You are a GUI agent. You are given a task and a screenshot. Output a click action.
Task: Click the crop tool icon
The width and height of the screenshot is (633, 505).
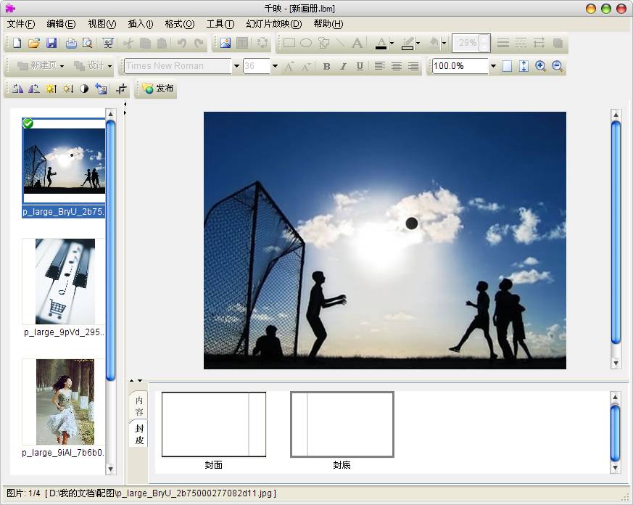click(122, 89)
